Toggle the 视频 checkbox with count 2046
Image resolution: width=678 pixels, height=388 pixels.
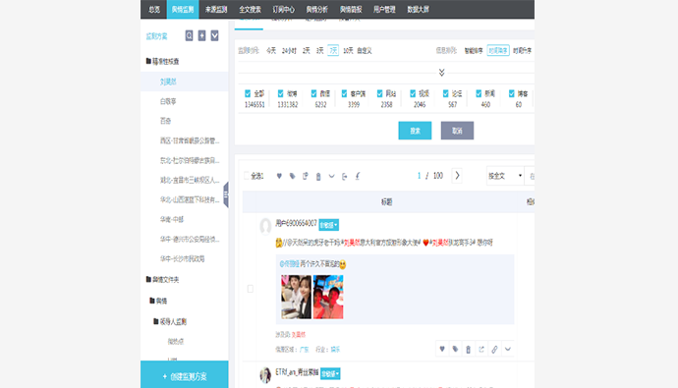413,93
